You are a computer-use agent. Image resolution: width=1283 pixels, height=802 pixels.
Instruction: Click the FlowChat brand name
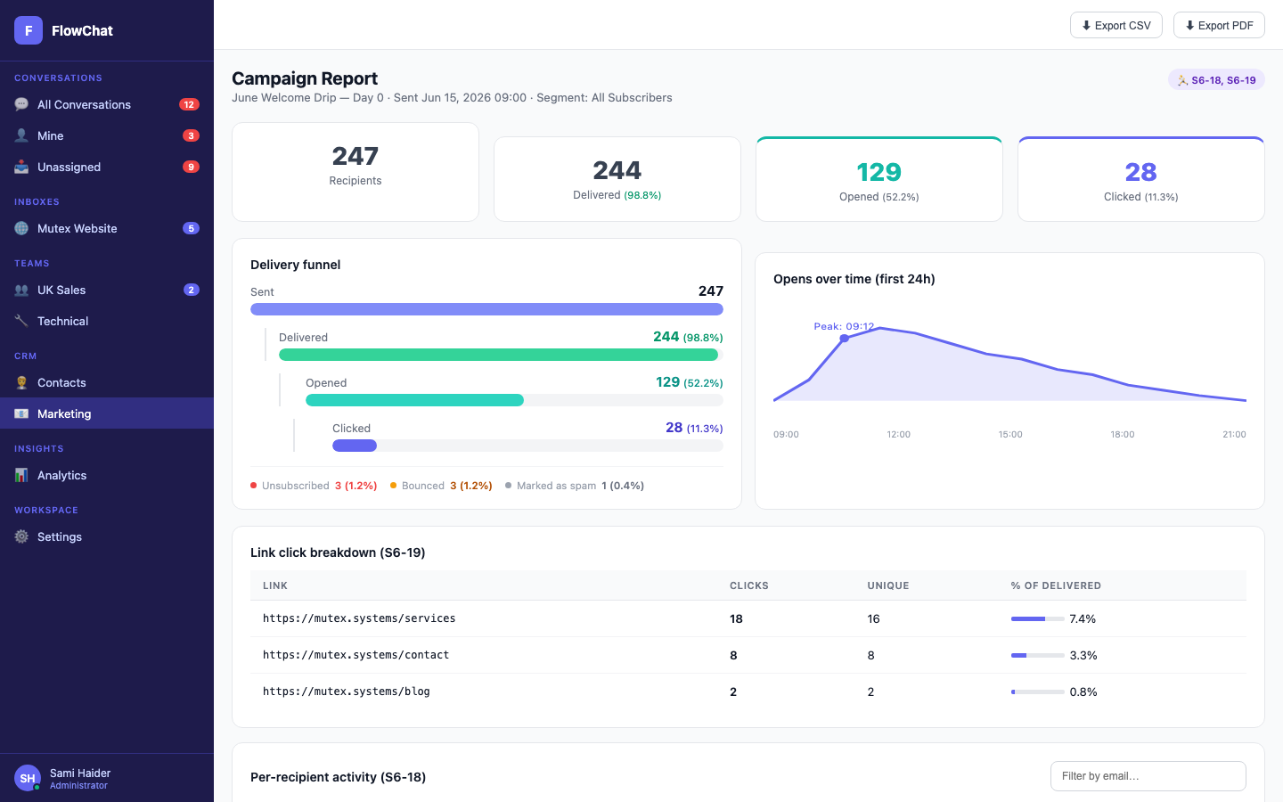point(82,30)
